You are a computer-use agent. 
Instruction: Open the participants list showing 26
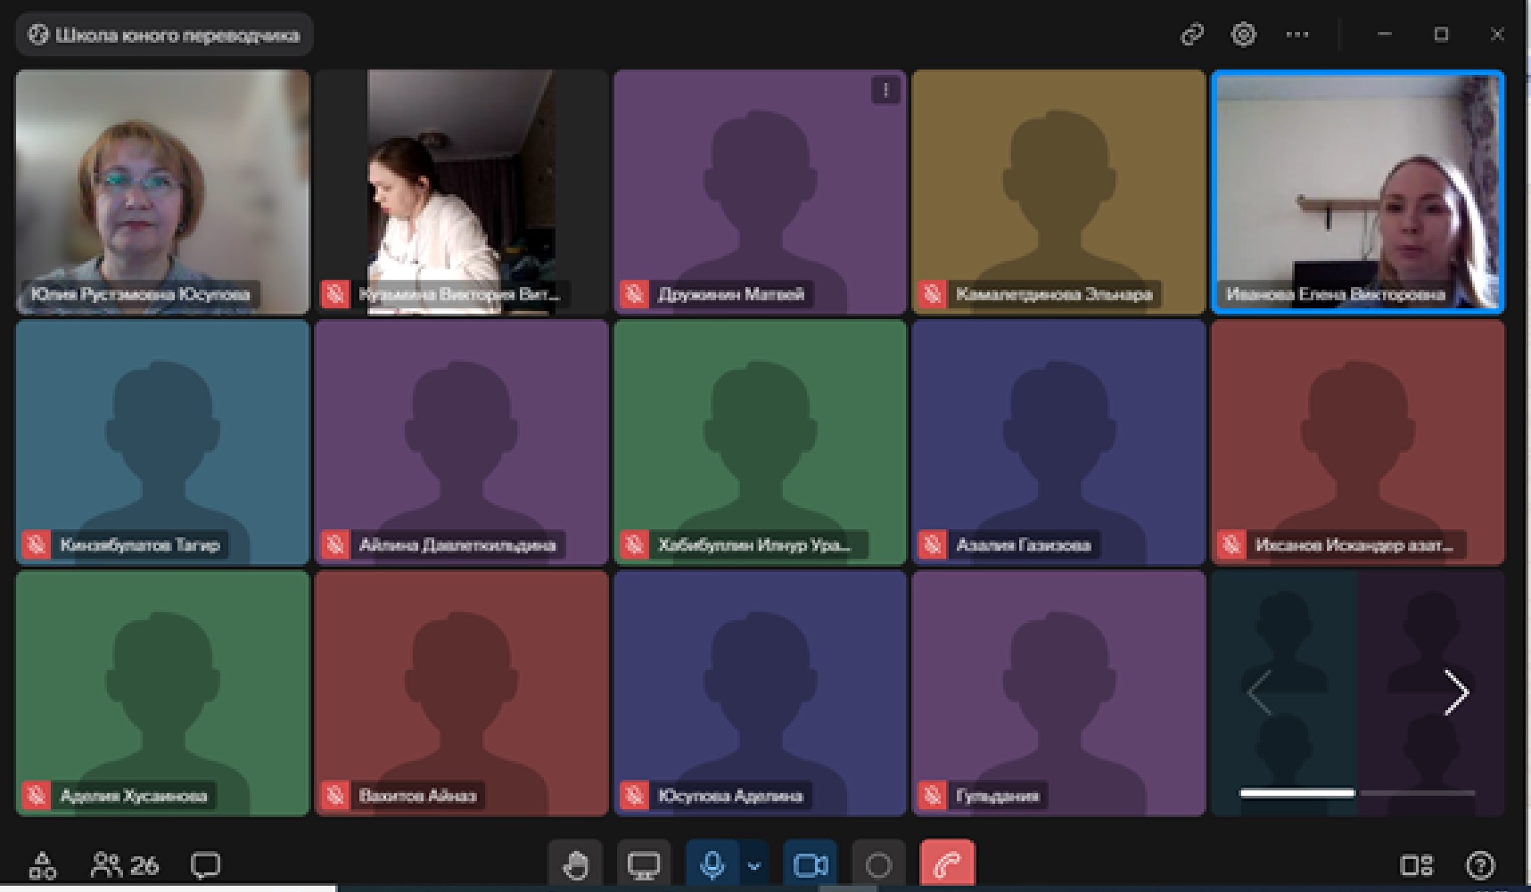click(125, 864)
